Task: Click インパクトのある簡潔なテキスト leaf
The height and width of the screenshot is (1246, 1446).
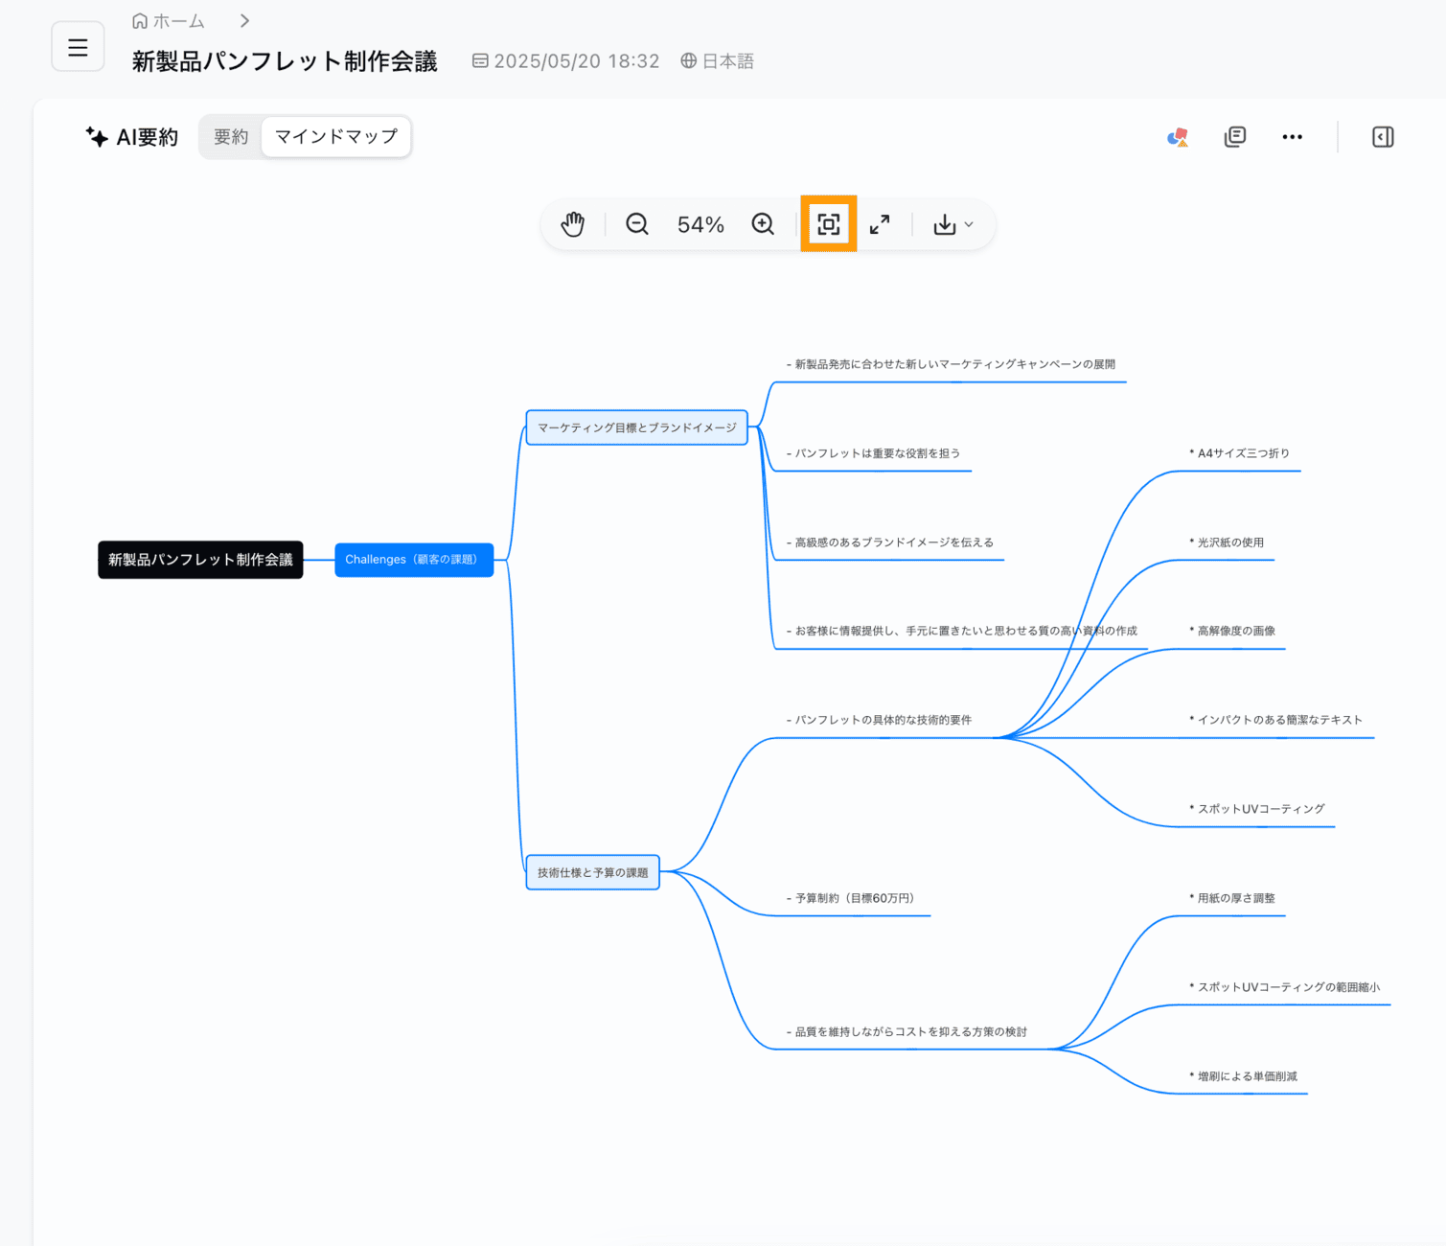Action: click(x=1275, y=720)
